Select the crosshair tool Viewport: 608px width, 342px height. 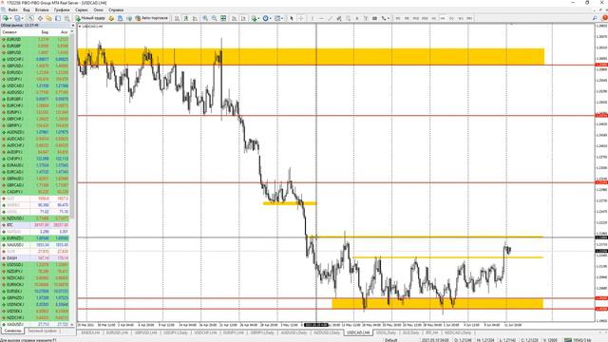click(301, 18)
